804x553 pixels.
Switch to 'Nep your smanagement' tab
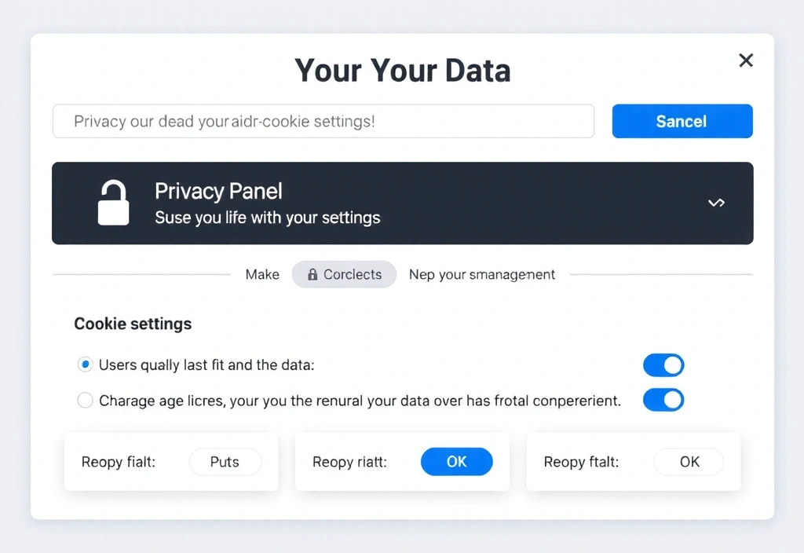[x=482, y=275]
